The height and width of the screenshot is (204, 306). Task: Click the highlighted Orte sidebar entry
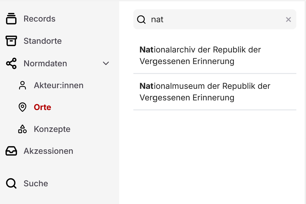[42, 107]
